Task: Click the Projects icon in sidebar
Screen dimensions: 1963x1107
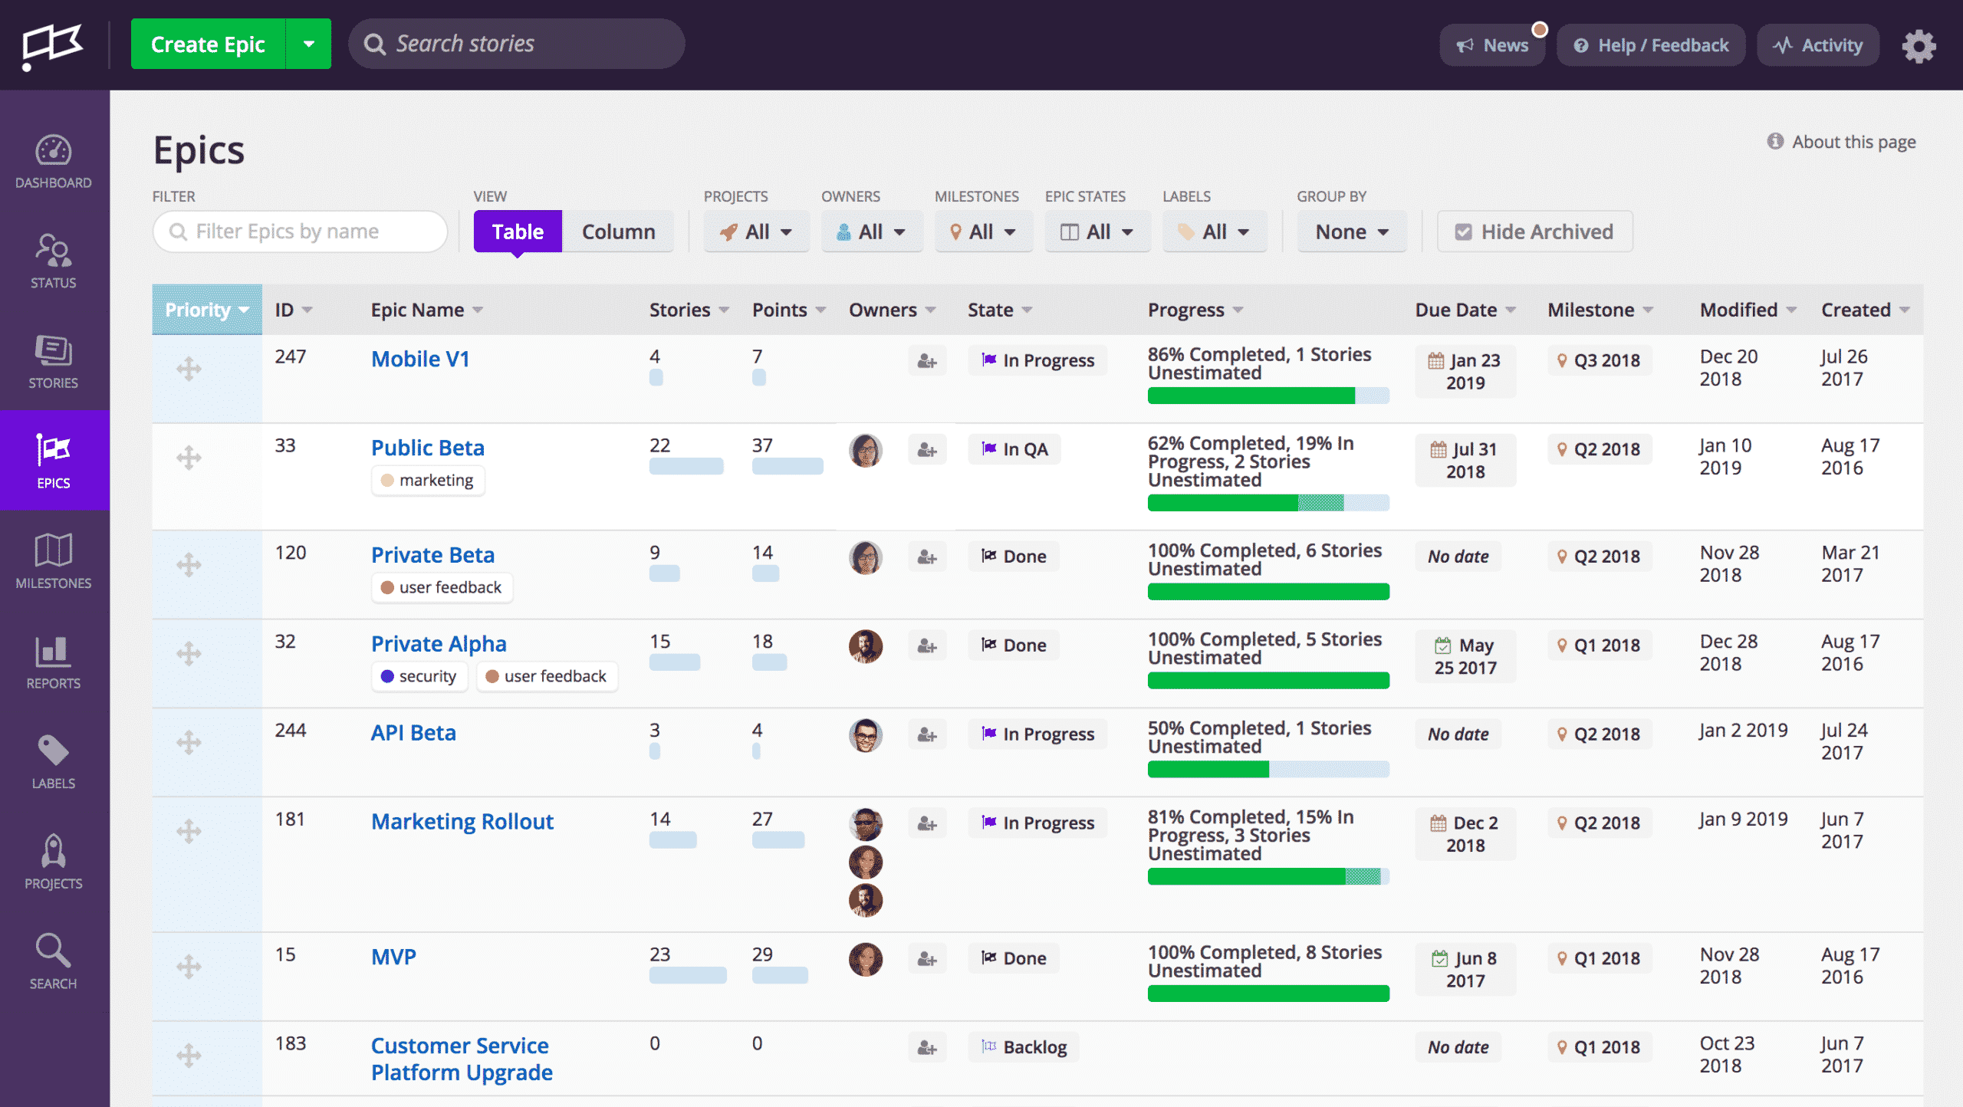Action: point(53,851)
